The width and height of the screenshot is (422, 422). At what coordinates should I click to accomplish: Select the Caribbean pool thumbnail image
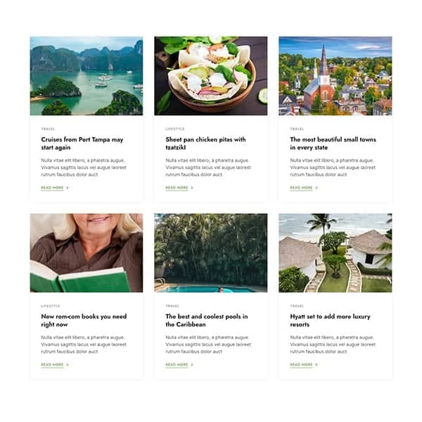tap(211, 253)
